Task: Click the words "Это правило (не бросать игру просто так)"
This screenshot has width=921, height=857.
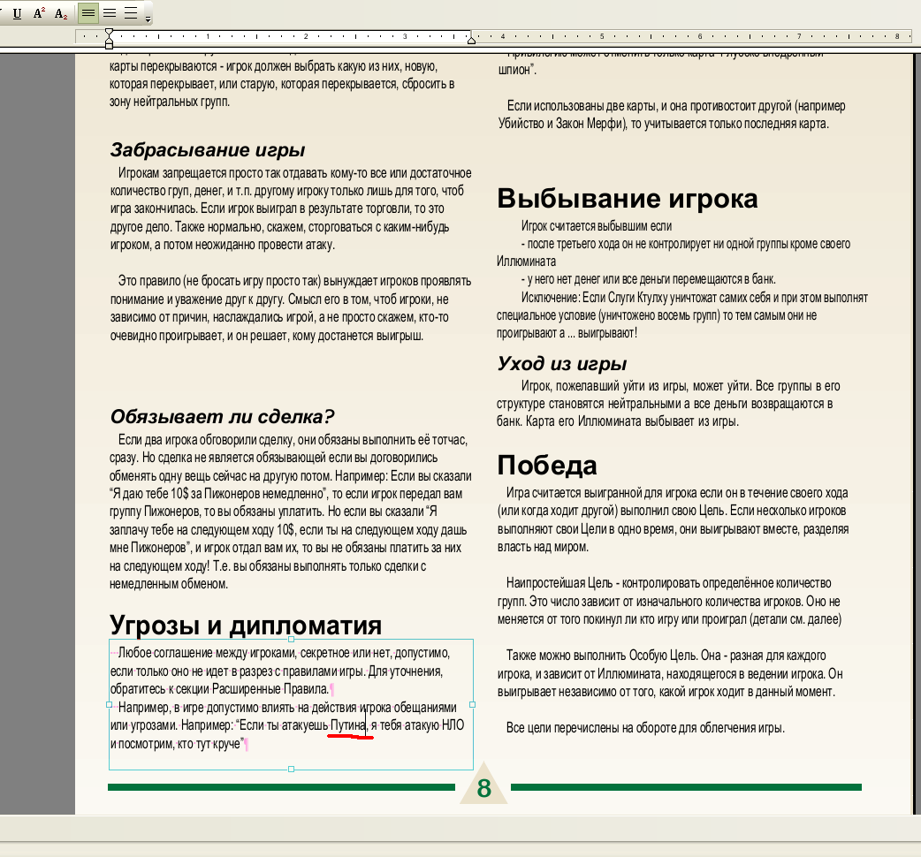Action: [x=219, y=281]
